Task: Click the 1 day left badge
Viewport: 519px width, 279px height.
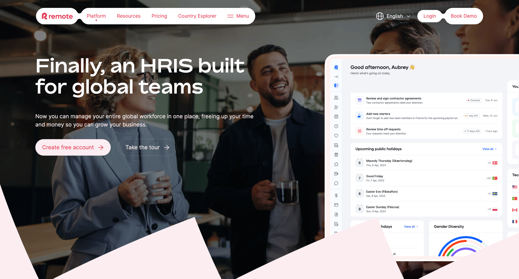Action: (x=472, y=116)
